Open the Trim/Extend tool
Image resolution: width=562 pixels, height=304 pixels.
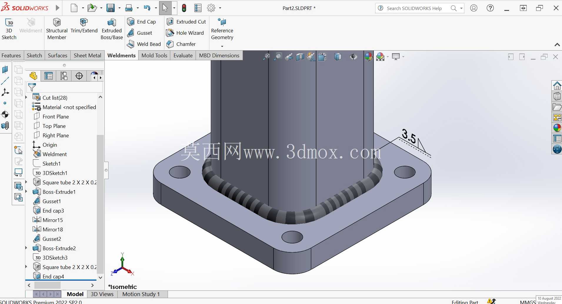click(x=84, y=26)
